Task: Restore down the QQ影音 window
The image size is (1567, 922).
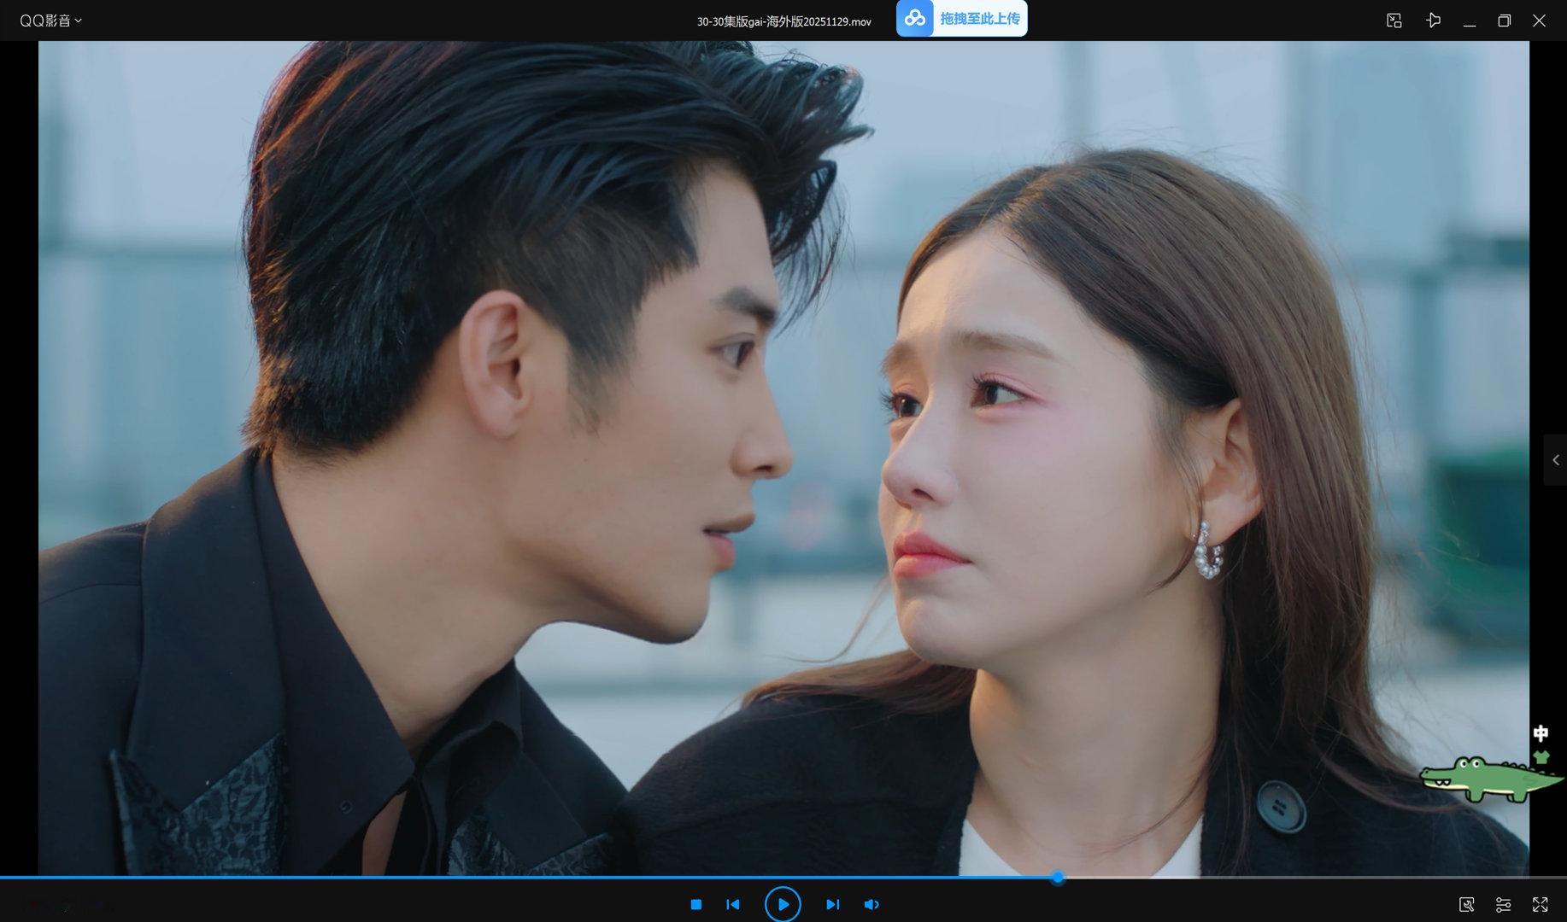Action: click(1505, 20)
